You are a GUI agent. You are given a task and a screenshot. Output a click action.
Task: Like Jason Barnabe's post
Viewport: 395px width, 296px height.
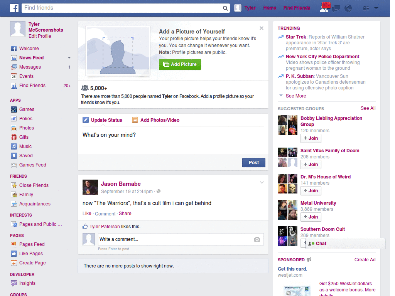tap(87, 214)
